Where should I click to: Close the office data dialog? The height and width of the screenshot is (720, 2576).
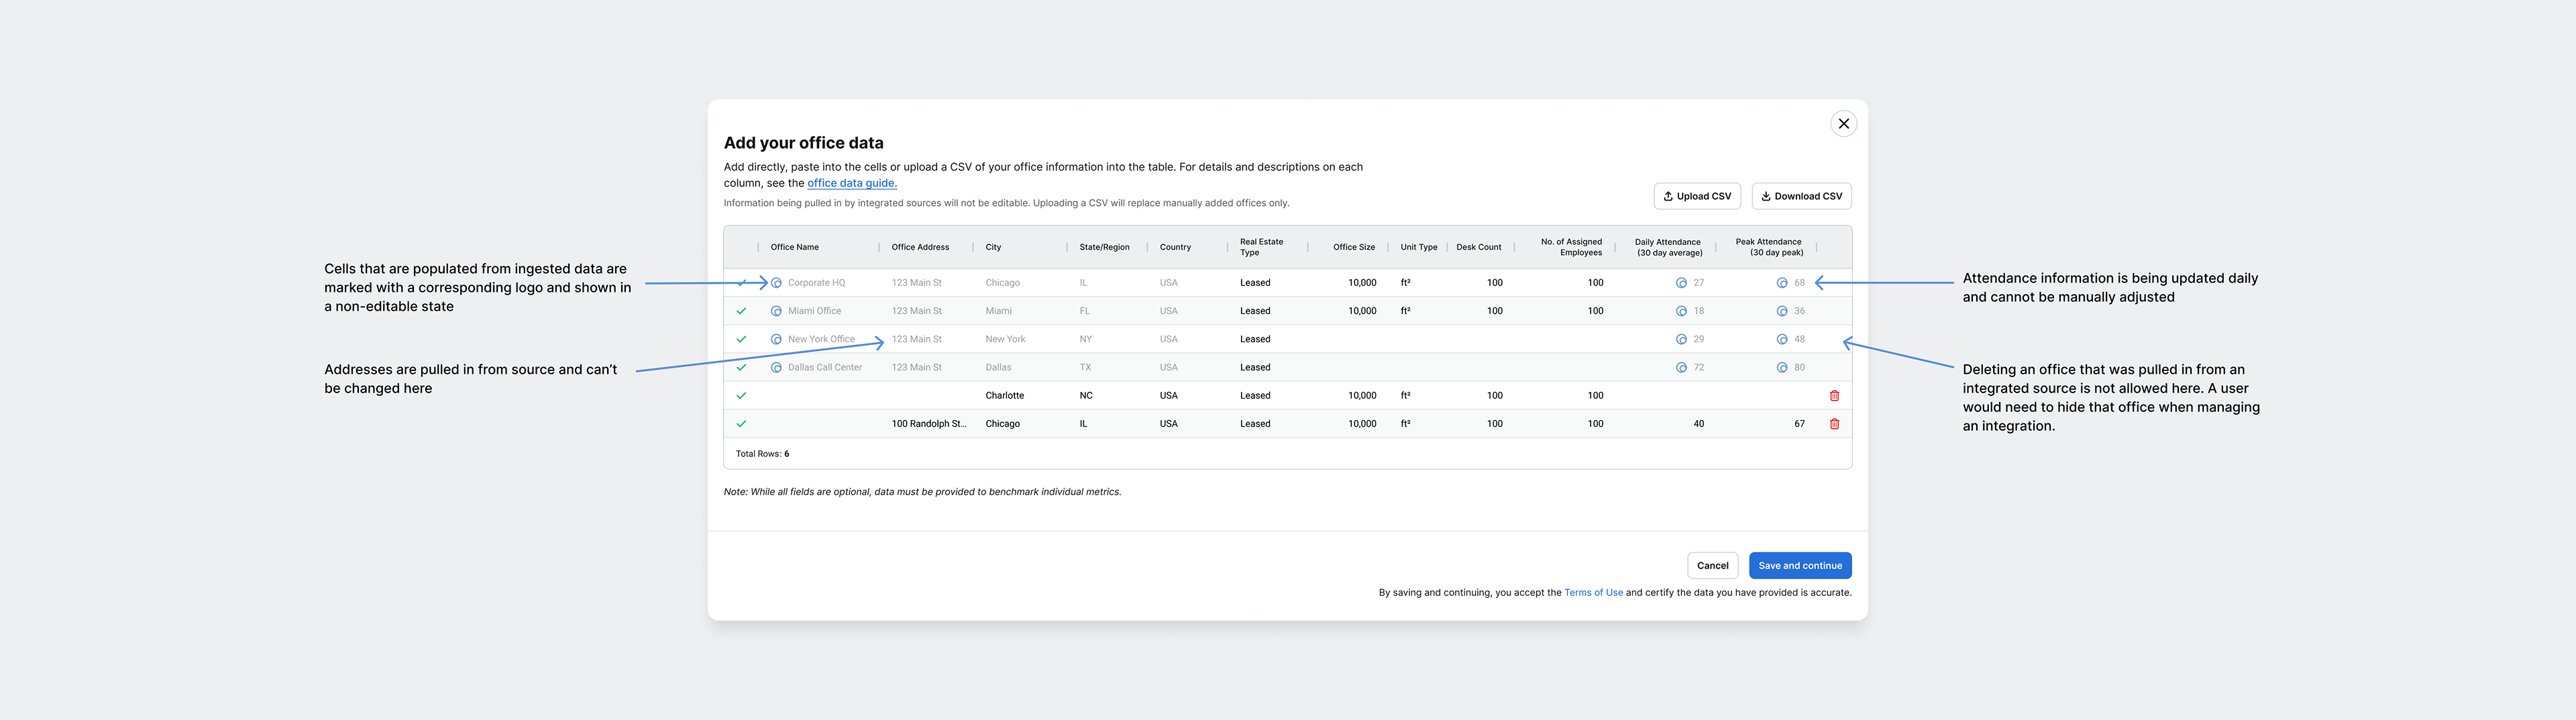tap(1843, 124)
